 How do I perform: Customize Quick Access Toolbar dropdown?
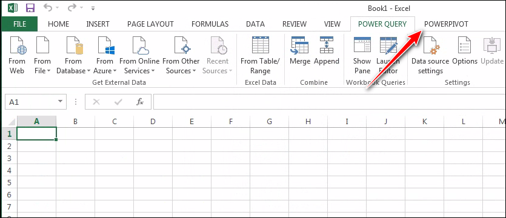[x=93, y=8]
